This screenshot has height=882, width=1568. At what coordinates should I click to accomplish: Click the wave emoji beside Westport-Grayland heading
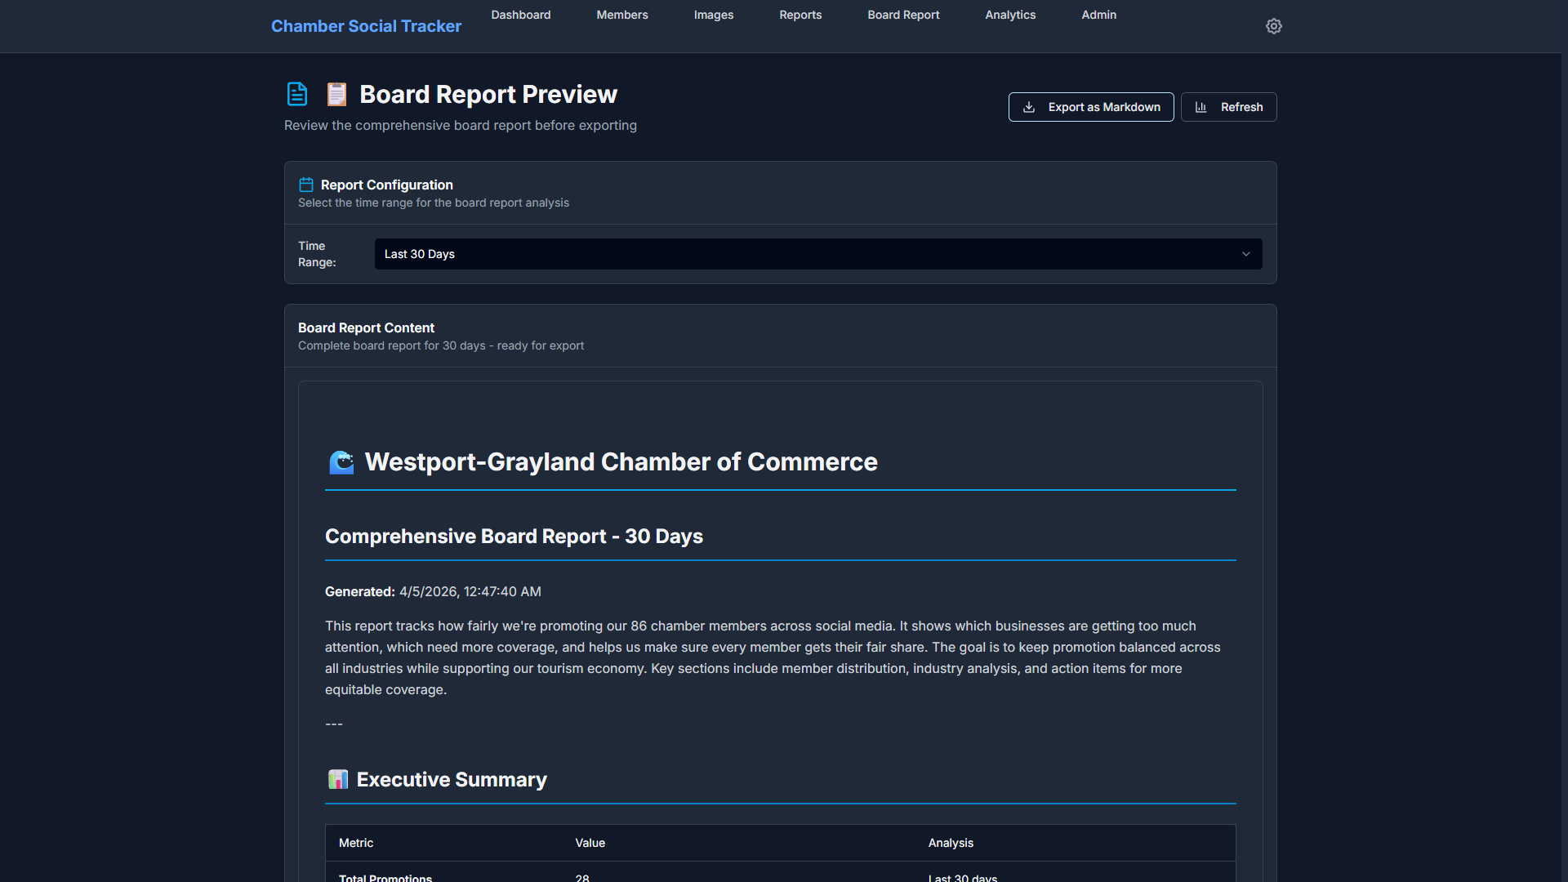coord(341,462)
